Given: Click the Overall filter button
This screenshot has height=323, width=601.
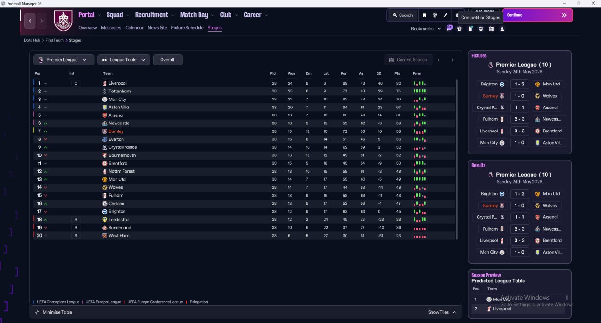Looking at the screenshot, I should pyautogui.click(x=167, y=60).
